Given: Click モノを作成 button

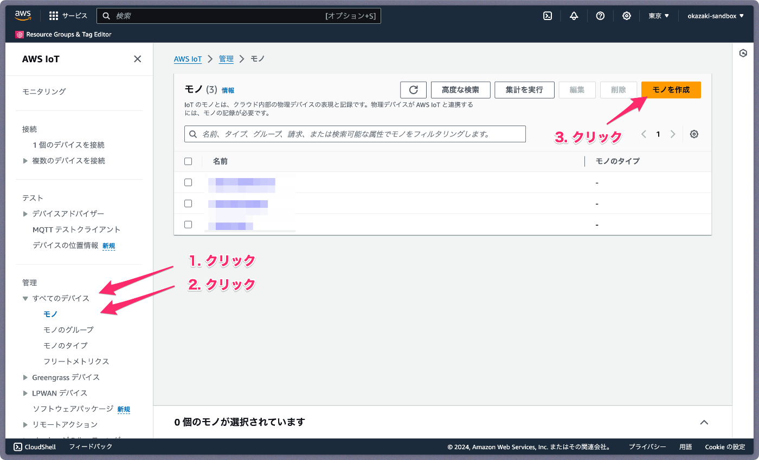Looking at the screenshot, I should (671, 90).
